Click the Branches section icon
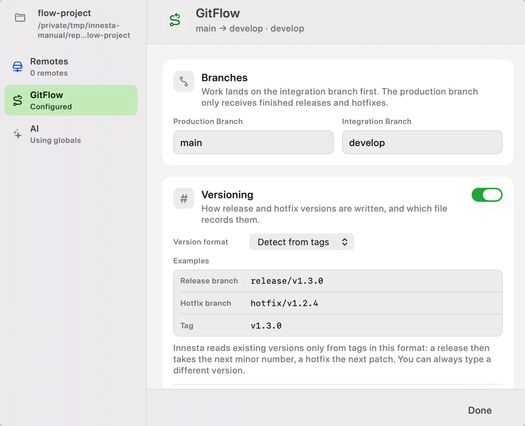Screen dimensions: 525x426 184,81
